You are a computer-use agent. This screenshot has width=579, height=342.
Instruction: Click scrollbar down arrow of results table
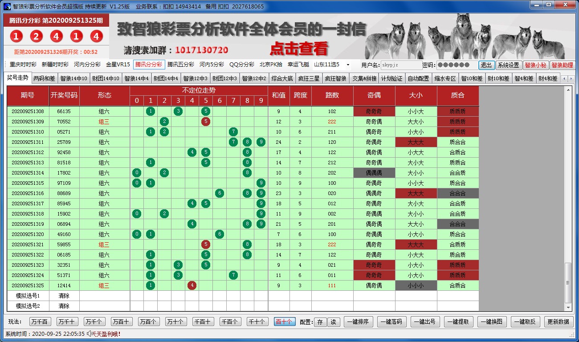click(568, 307)
